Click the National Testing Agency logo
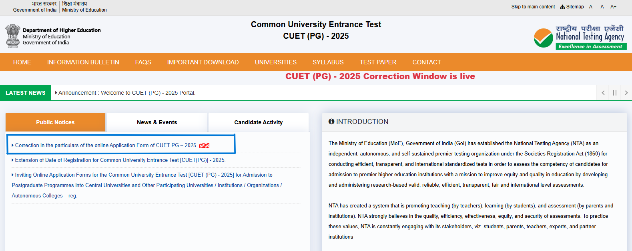 580,38
